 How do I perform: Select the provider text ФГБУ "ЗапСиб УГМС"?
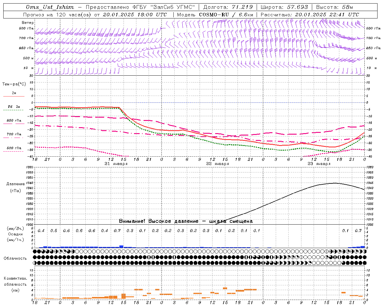163,7
